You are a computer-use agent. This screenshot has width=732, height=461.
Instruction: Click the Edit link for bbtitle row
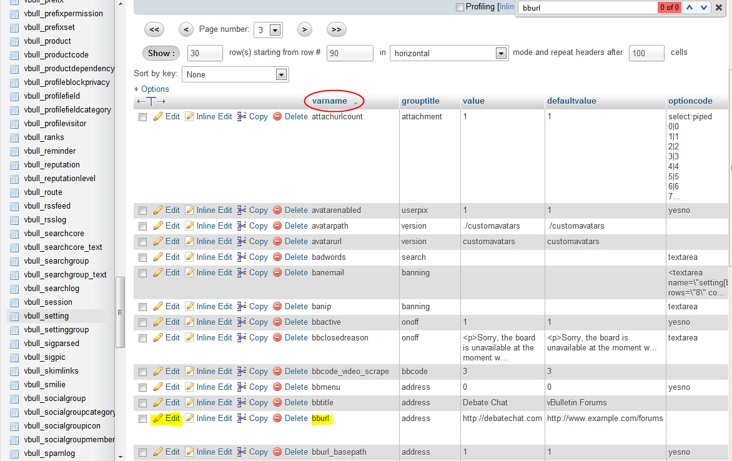tap(172, 403)
